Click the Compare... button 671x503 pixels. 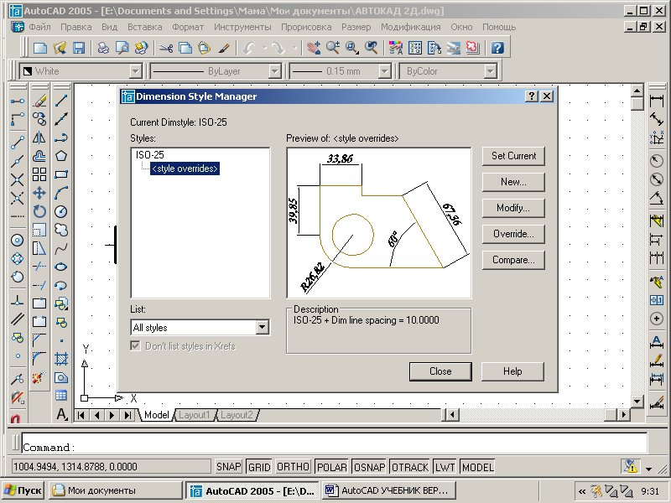pyautogui.click(x=513, y=260)
